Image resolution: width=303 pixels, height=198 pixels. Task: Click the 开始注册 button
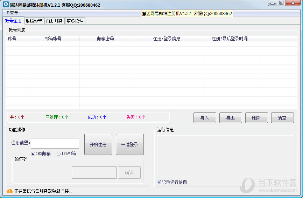point(98,144)
